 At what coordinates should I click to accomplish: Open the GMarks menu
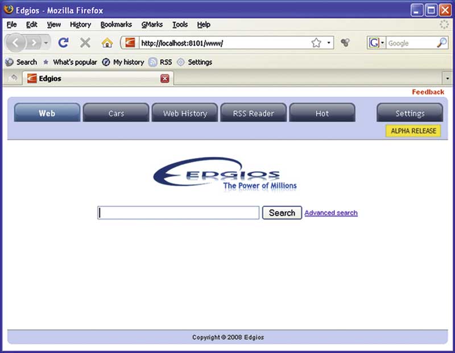click(x=152, y=24)
